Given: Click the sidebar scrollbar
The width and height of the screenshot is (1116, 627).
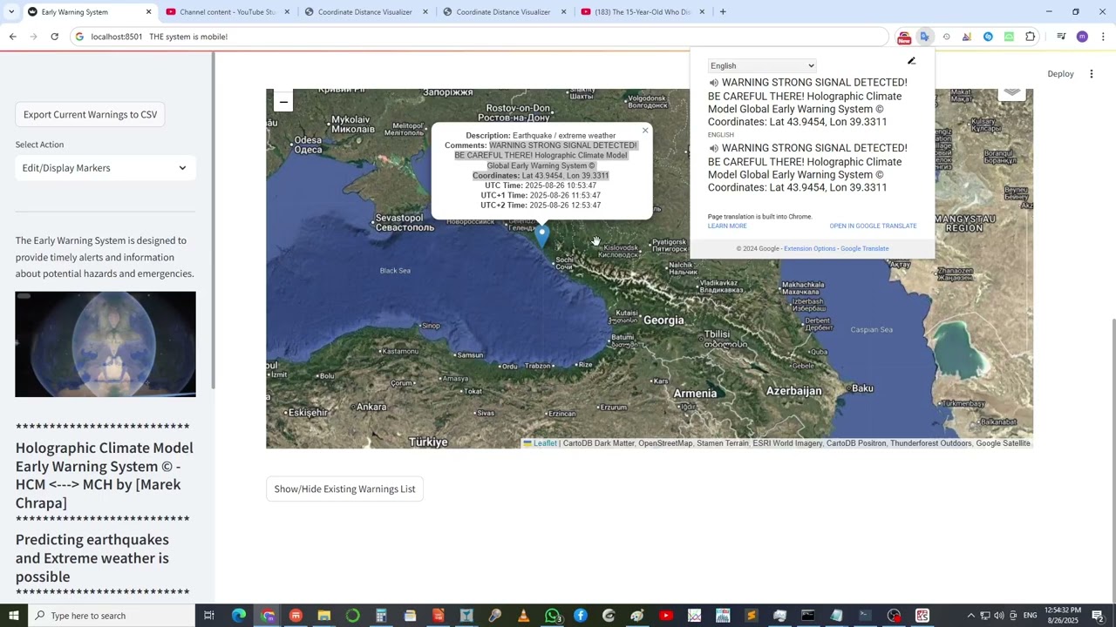Looking at the screenshot, I should tap(213, 222).
